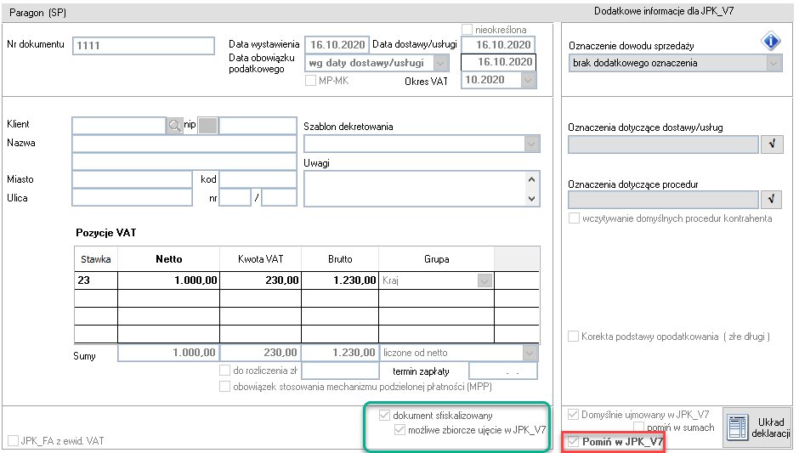The height and width of the screenshot is (453, 799).
Task: Expand Oznaczenie dowodu sprzedaży dropdown
Action: coord(773,63)
